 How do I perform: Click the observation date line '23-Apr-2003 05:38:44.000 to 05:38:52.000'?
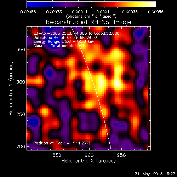(x=76, y=33)
